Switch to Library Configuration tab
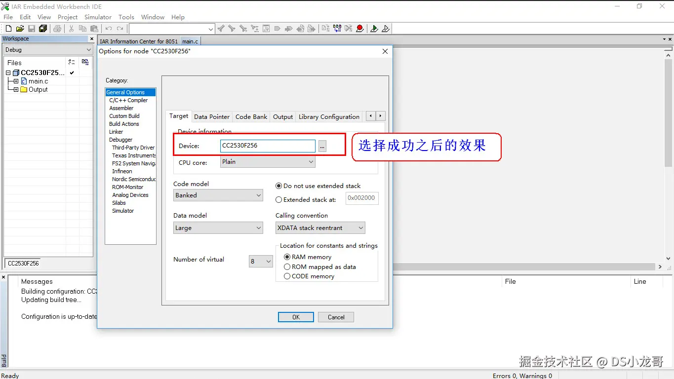This screenshot has width=674, height=379. [x=329, y=117]
